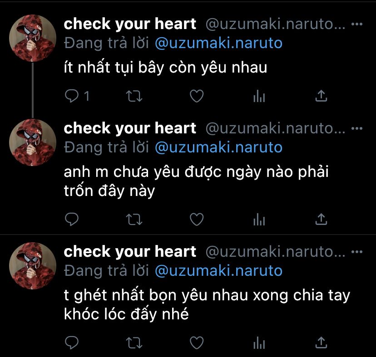Like the second tweet 'phải trốn đây này'
Image resolution: width=376 pixels, height=357 pixels.
[x=197, y=219]
